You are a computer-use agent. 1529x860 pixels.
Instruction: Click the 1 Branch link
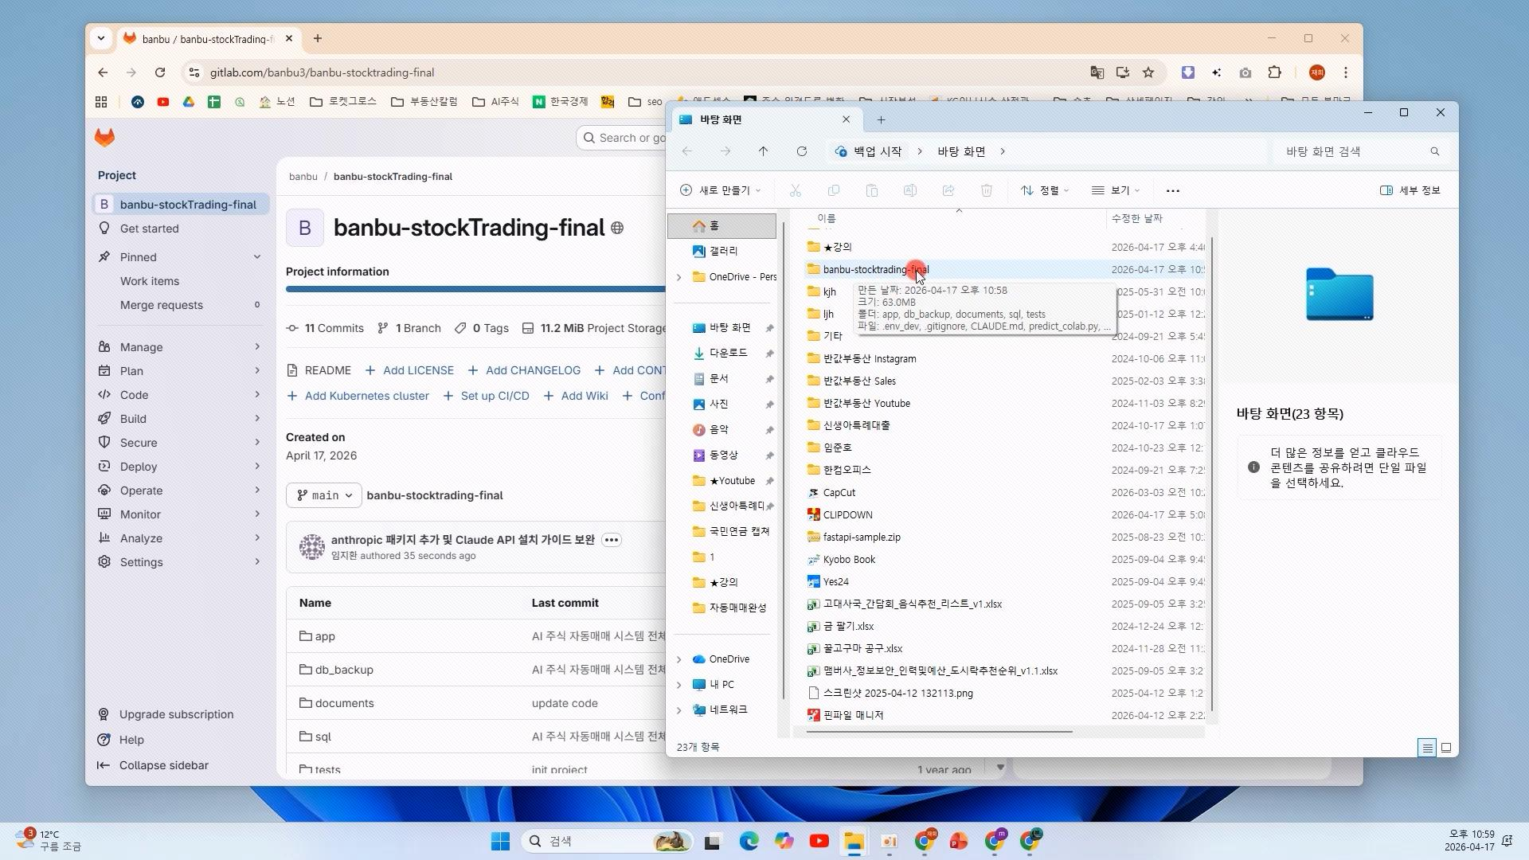[409, 328]
